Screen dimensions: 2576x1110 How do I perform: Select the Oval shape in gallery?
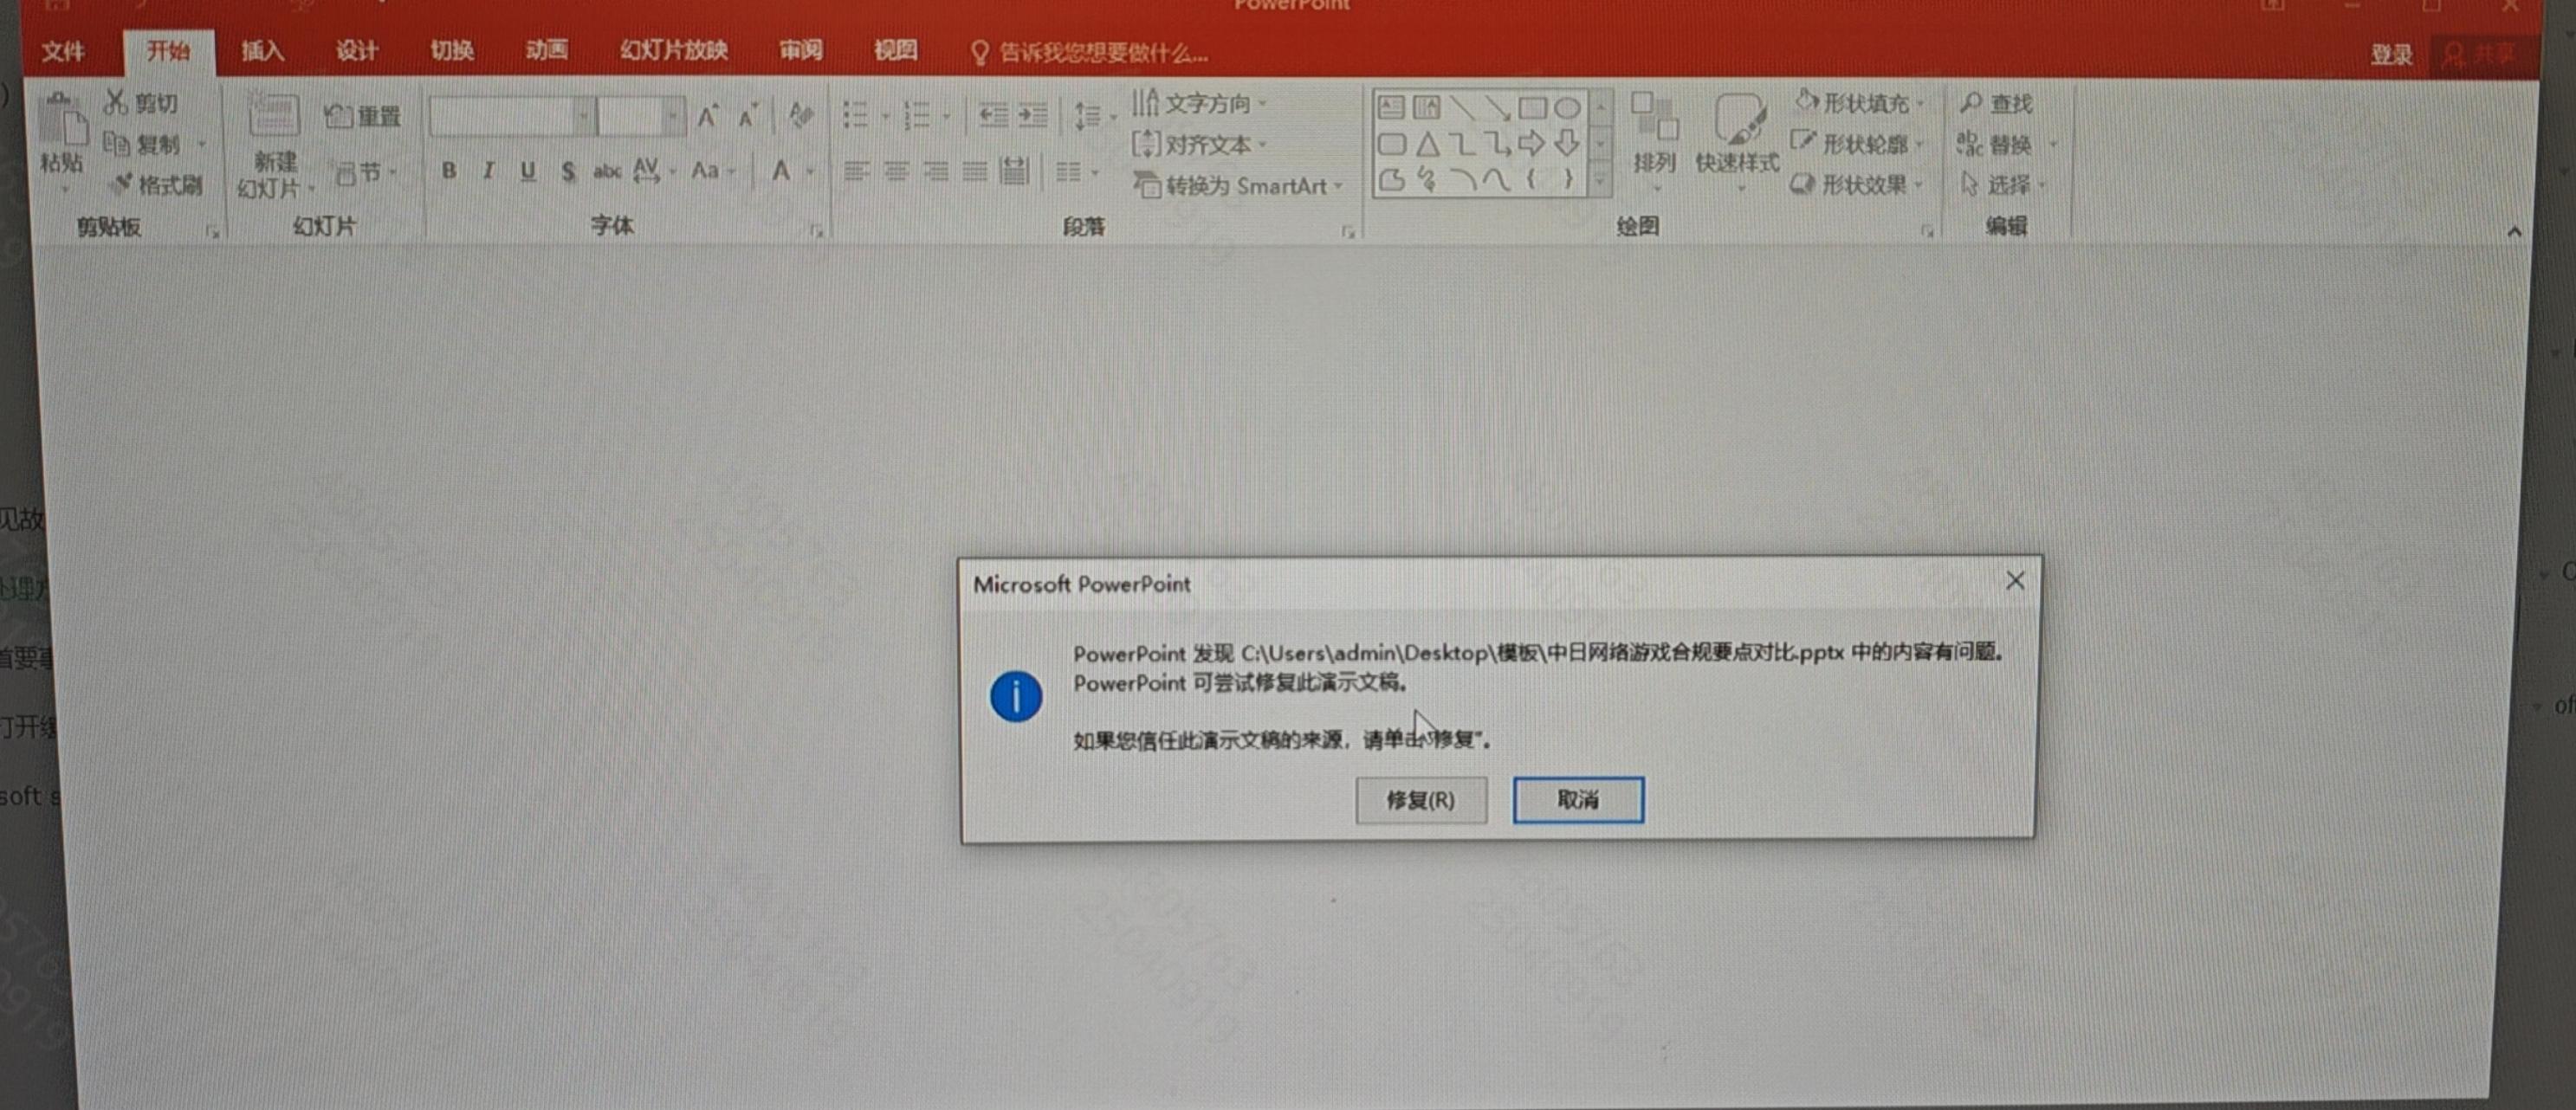pos(1567,107)
